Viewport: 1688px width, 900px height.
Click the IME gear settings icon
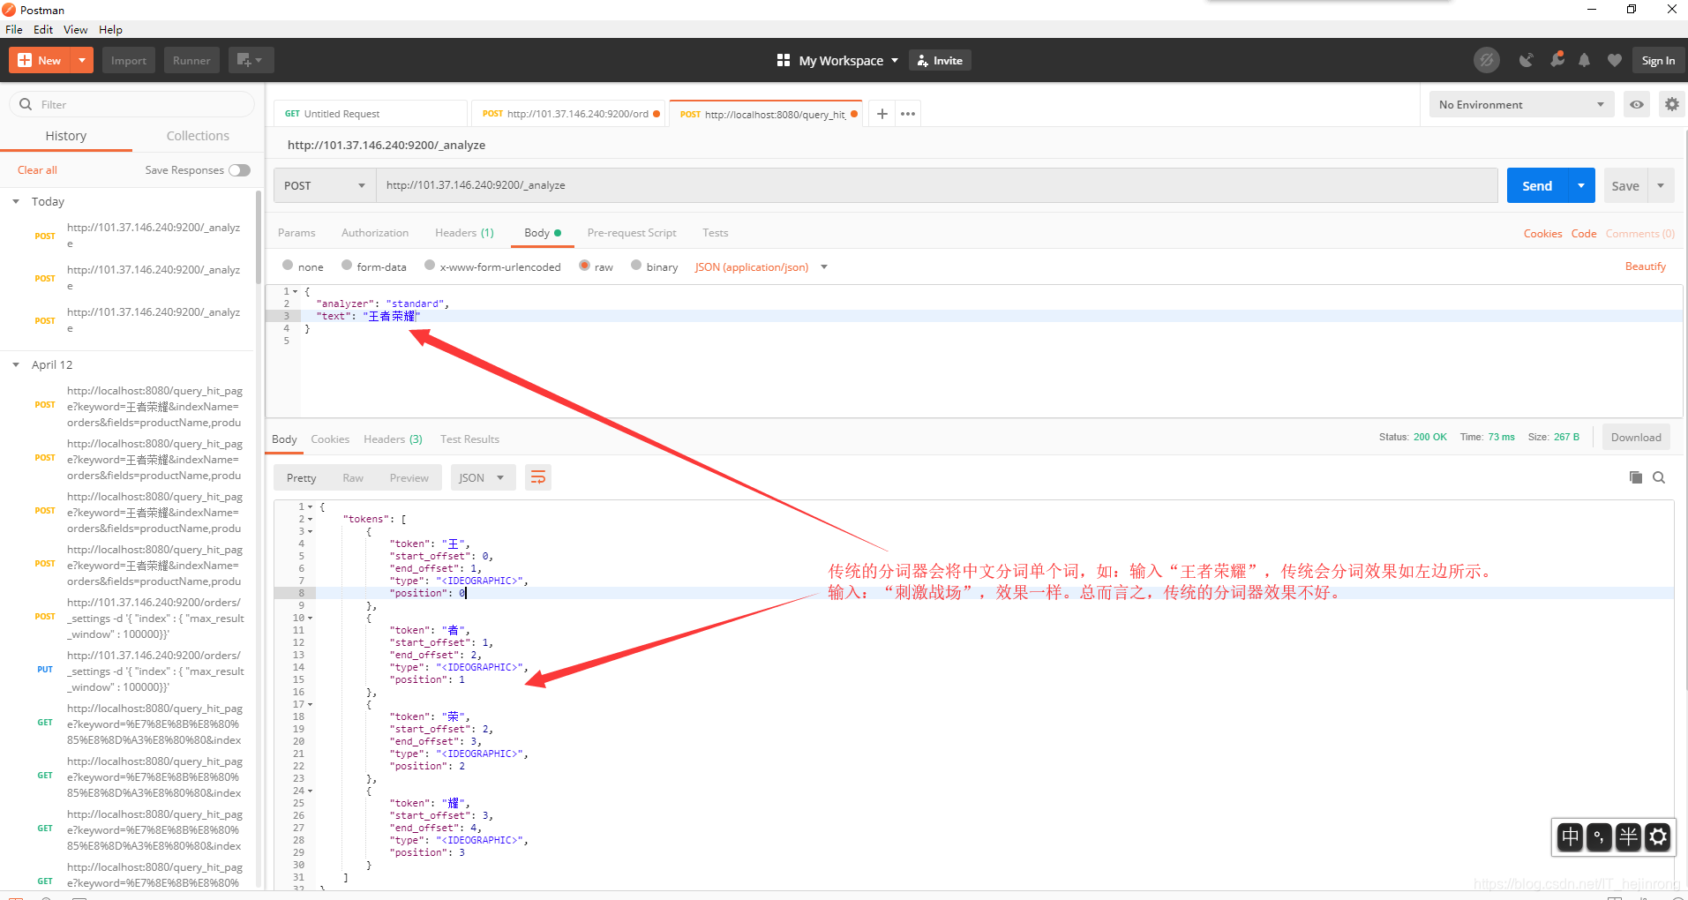(x=1659, y=836)
